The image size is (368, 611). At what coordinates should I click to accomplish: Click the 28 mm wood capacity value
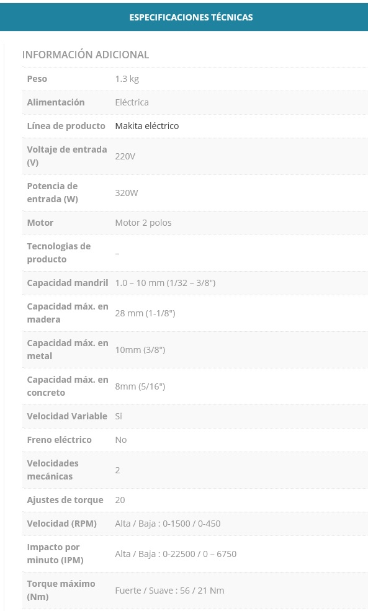pos(145,313)
